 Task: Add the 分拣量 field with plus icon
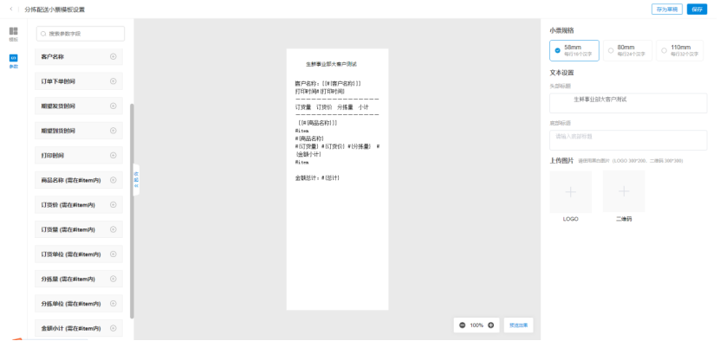[x=113, y=279]
